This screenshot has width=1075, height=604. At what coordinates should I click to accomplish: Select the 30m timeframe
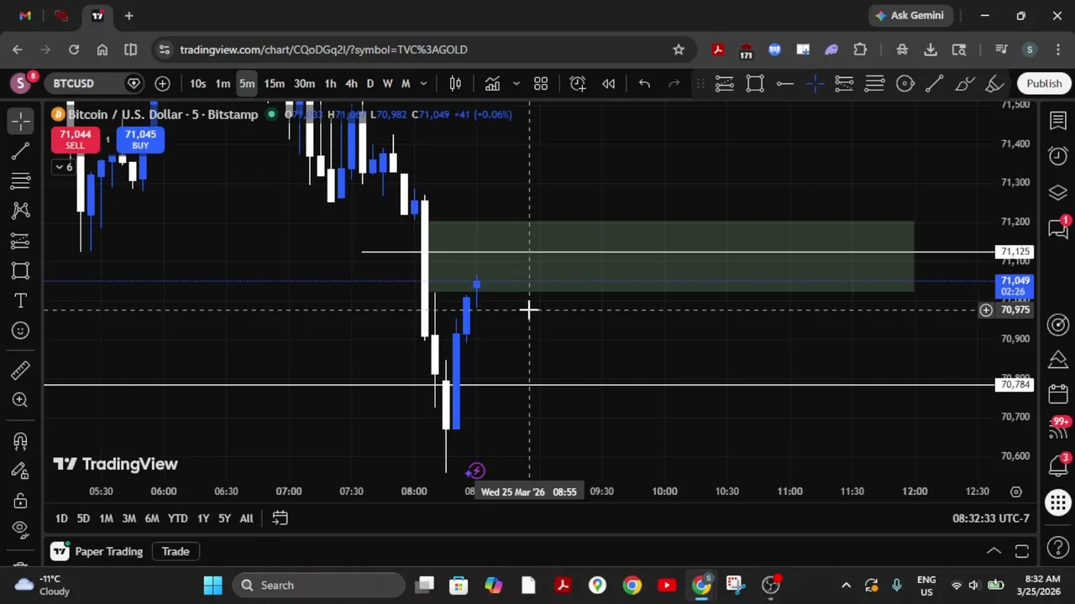click(x=304, y=83)
